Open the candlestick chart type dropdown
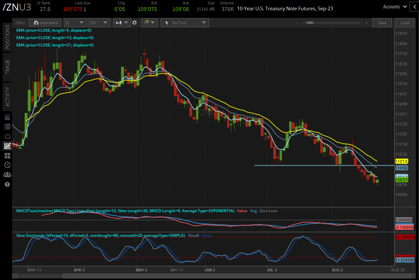This screenshot has height=280, width=419. click(x=121, y=23)
